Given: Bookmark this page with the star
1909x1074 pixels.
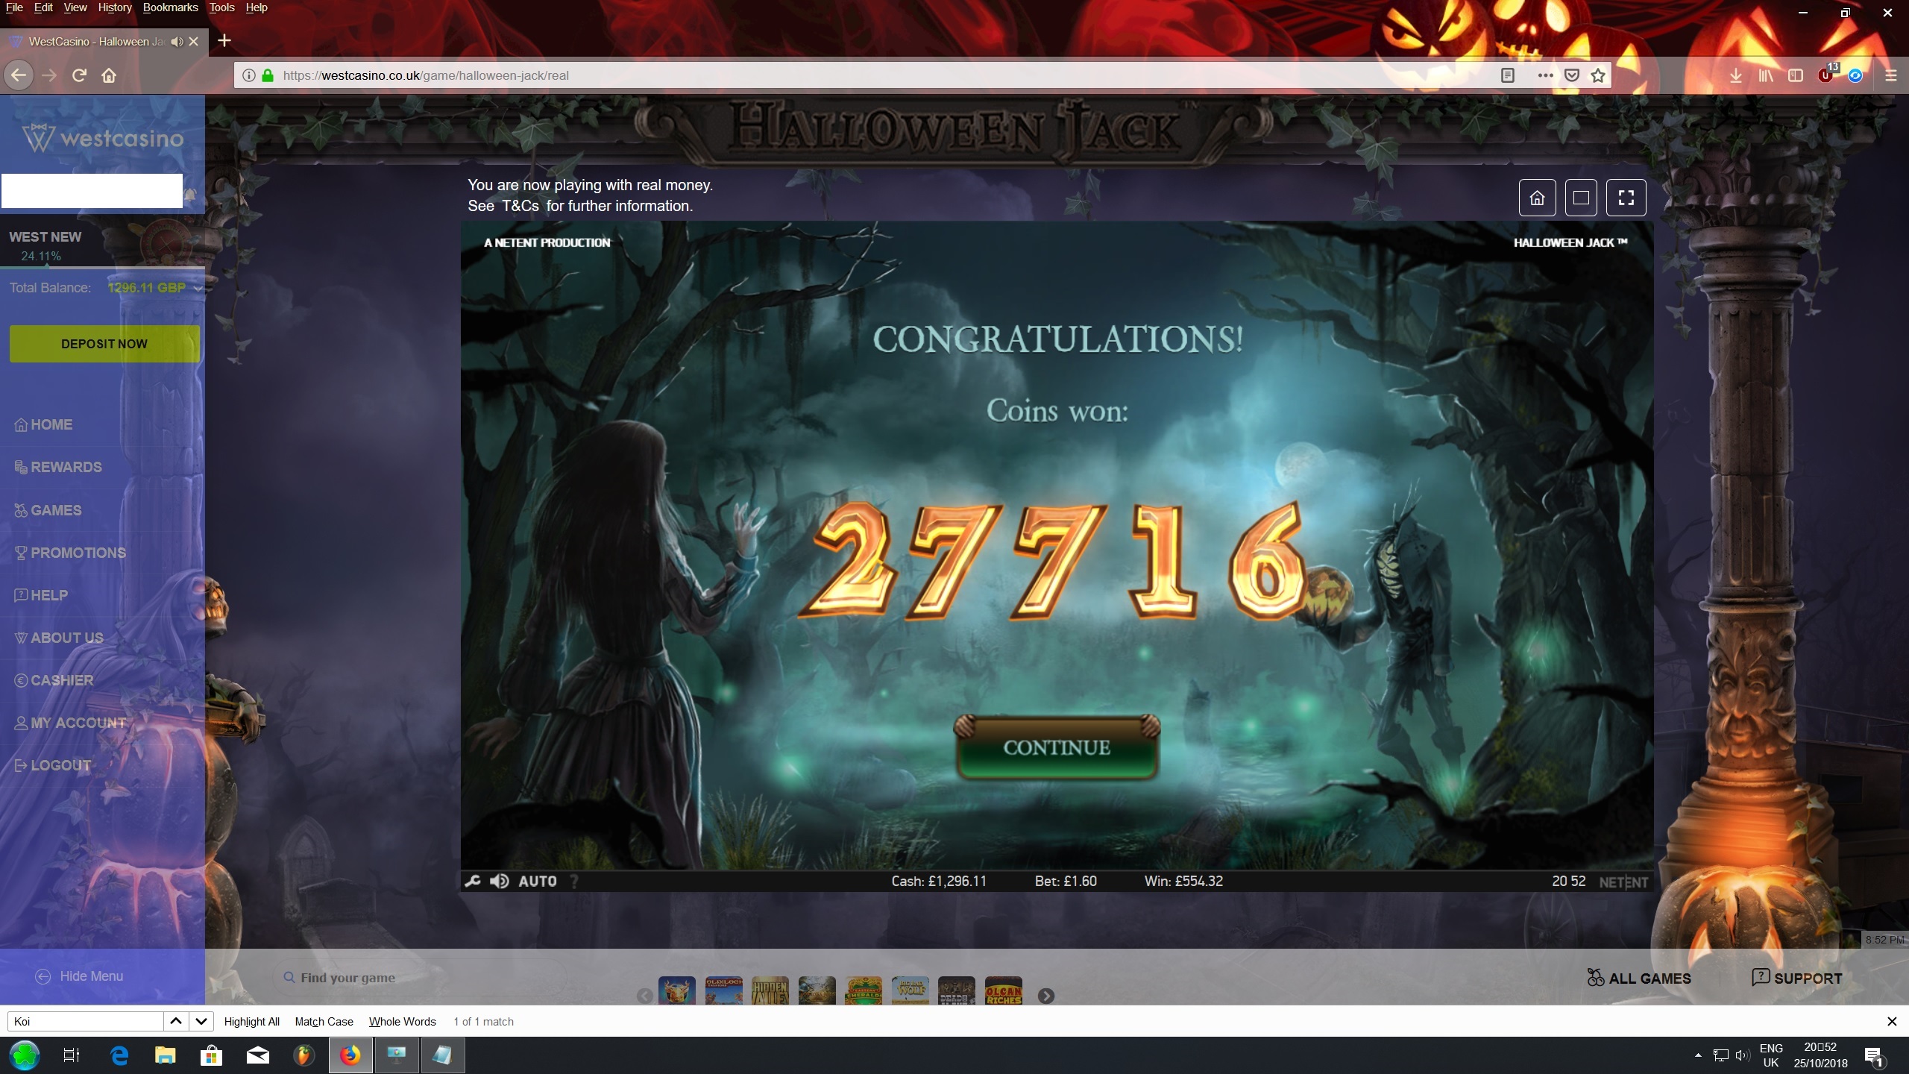Looking at the screenshot, I should pos(1598,75).
